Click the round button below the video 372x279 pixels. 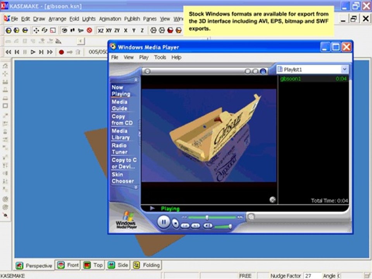(x=272, y=200)
